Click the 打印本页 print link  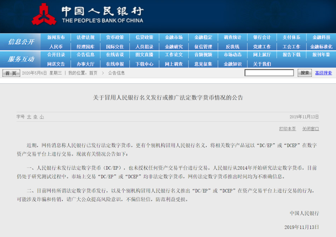[287, 129]
